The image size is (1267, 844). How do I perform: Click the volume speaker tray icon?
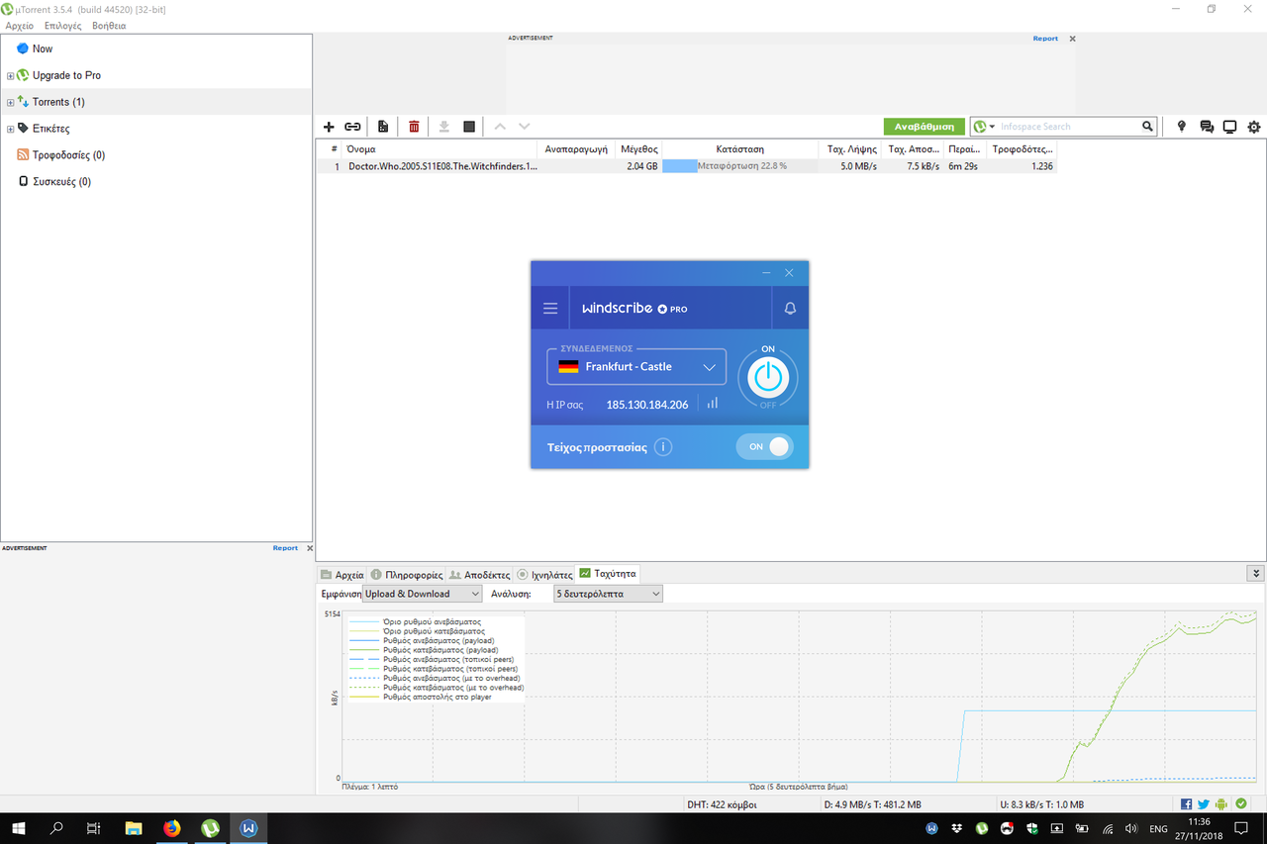[1131, 828]
